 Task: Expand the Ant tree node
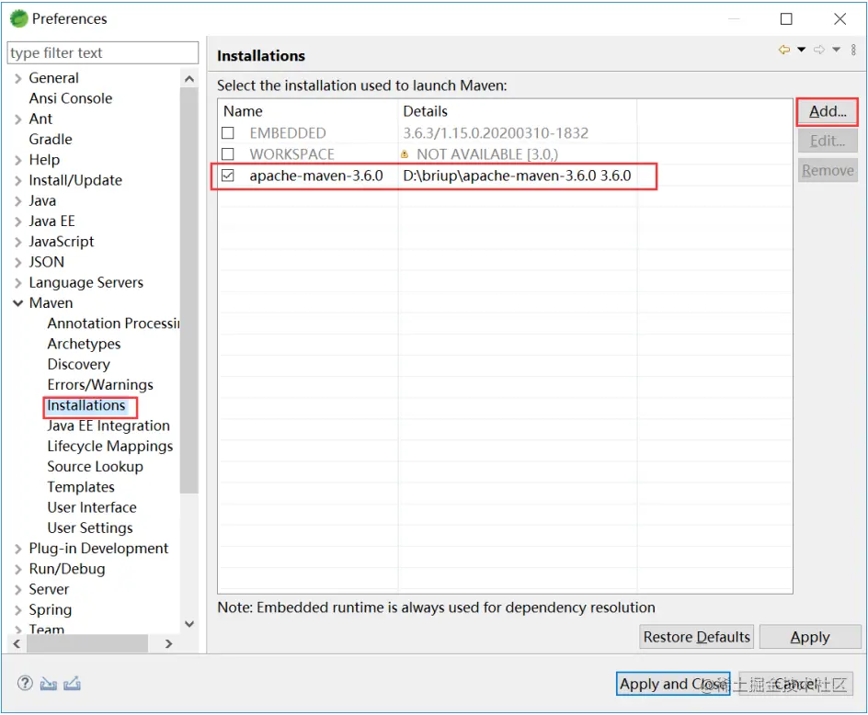coord(18,119)
